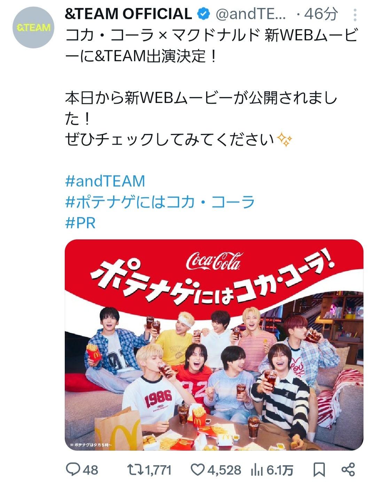Open the &TEAM profile avatar

pyautogui.click(x=33, y=27)
